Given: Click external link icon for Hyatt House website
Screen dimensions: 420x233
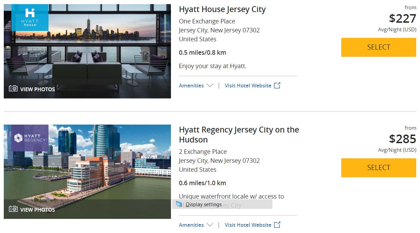Looking at the screenshot, I should (277, 85).
